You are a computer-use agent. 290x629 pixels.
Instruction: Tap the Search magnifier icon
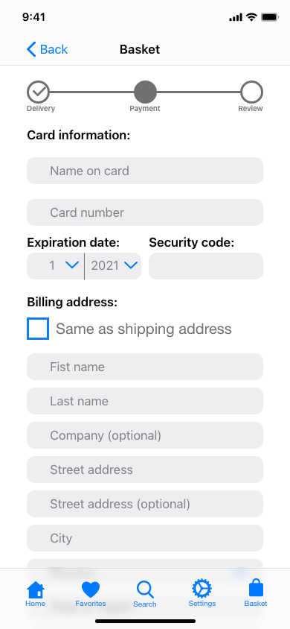tap(145, 590)
